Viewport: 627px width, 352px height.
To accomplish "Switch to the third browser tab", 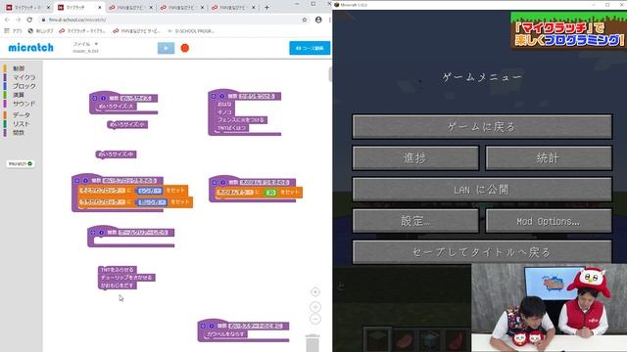I will point(130,7).
